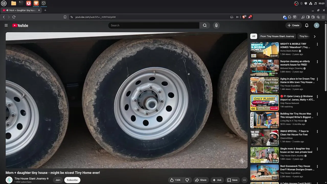This screenshot has width=327, height=184.
Task: Open Terminal from the taskbar
Action: (21, 3)
